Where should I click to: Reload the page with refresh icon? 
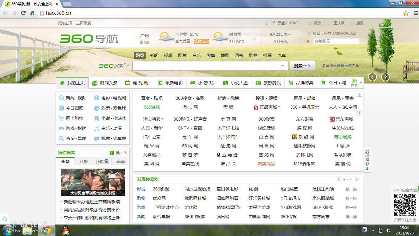point(23,13)
